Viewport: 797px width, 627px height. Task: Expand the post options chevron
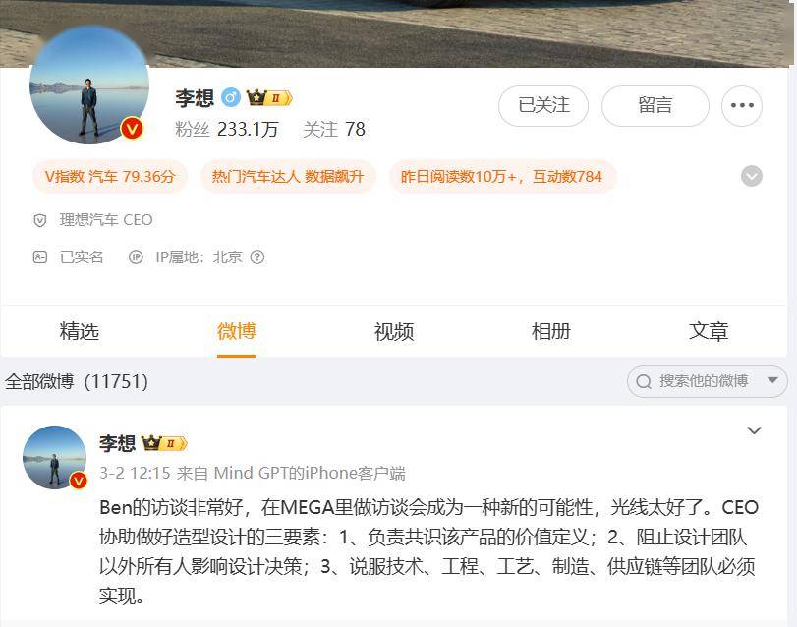(754, 430)
